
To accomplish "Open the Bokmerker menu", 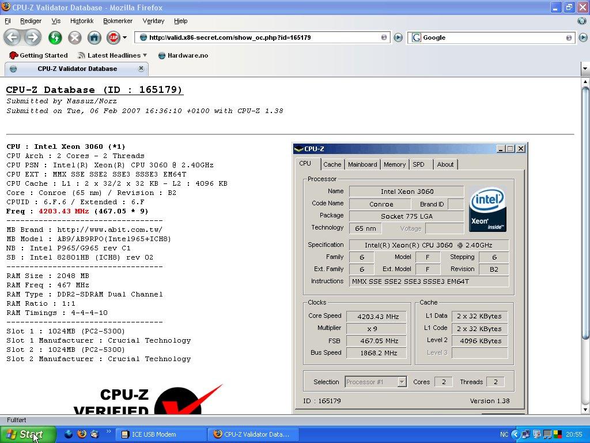I will 118,21.
